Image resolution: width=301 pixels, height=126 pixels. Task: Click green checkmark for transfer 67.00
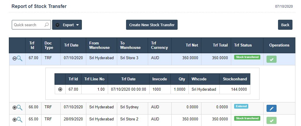(x=271, y=59)
